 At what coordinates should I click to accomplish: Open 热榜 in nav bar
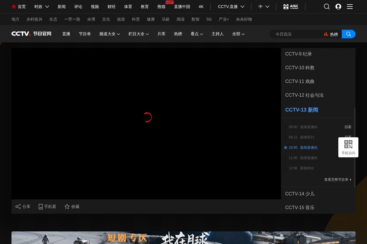coord(178,34)
